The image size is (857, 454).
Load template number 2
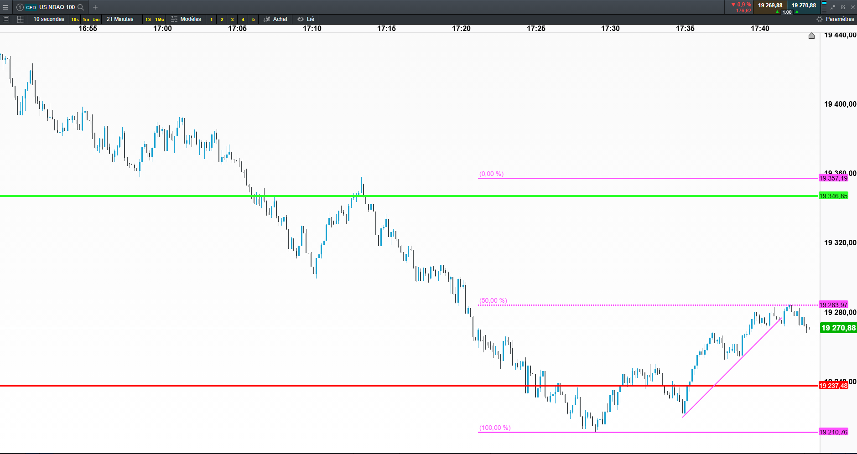coord(222,19)
